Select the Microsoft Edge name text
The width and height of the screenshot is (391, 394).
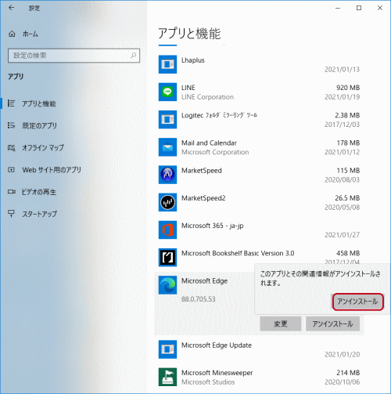tap(204, 281)
